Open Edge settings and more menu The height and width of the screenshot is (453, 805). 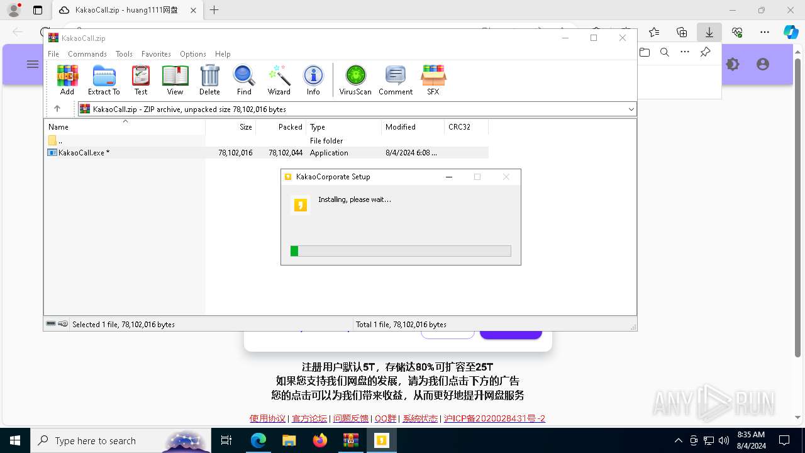tap(765, 32)
